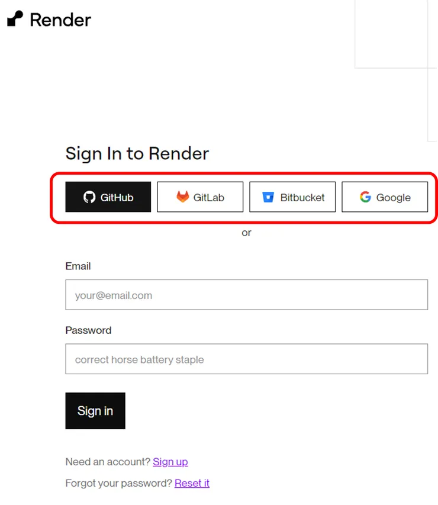Click the Forgot your password? text

coord(118,483)
